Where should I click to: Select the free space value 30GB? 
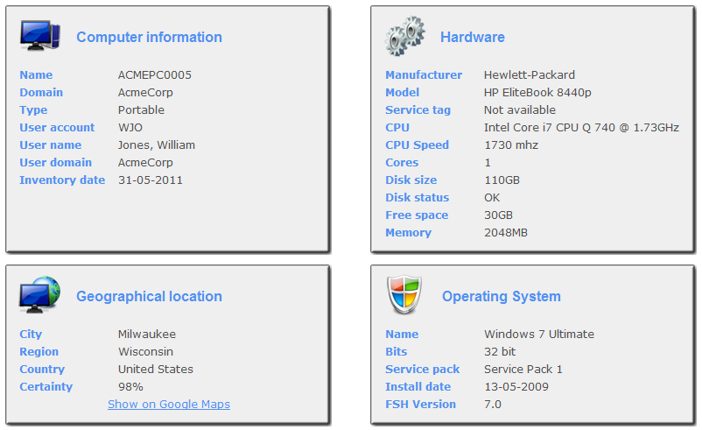pos(498,215)
